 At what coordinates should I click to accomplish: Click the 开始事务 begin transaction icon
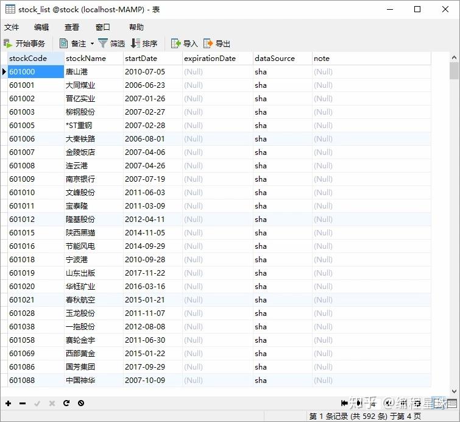coord(8,44)
